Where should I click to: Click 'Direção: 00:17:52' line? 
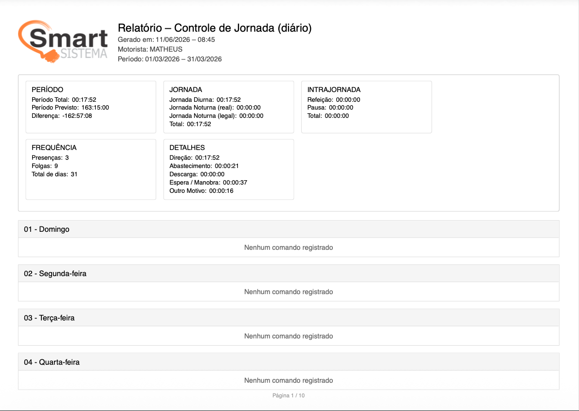pyautogui.click(x=194, y=158)
